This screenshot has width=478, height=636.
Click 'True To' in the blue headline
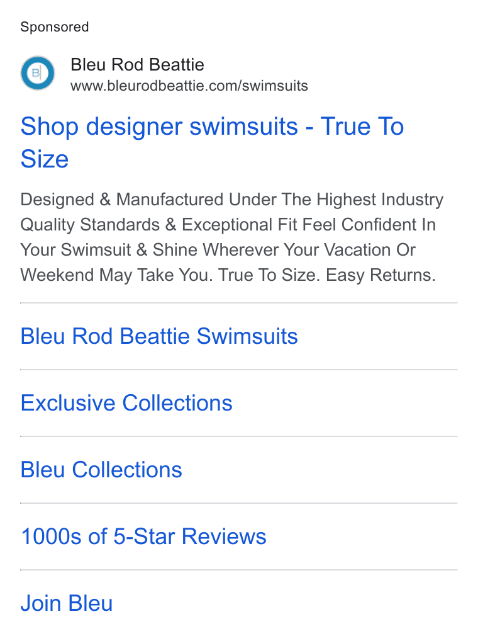click(x=362, y=126)
